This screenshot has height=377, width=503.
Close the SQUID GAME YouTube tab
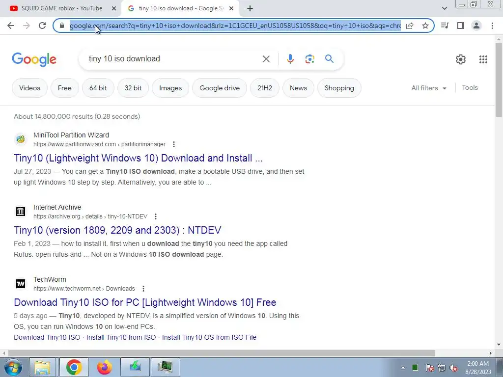(x=114, y=9)
